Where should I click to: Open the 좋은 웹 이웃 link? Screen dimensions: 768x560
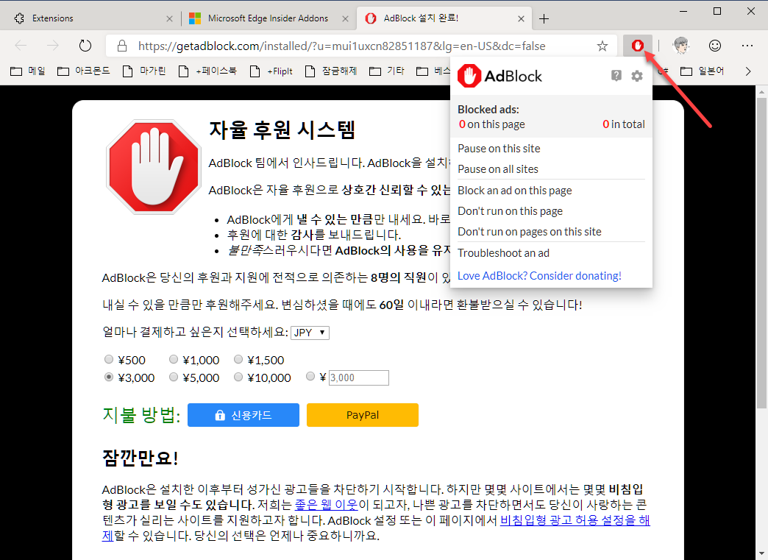pyautogui.click(x=327, y=505)
